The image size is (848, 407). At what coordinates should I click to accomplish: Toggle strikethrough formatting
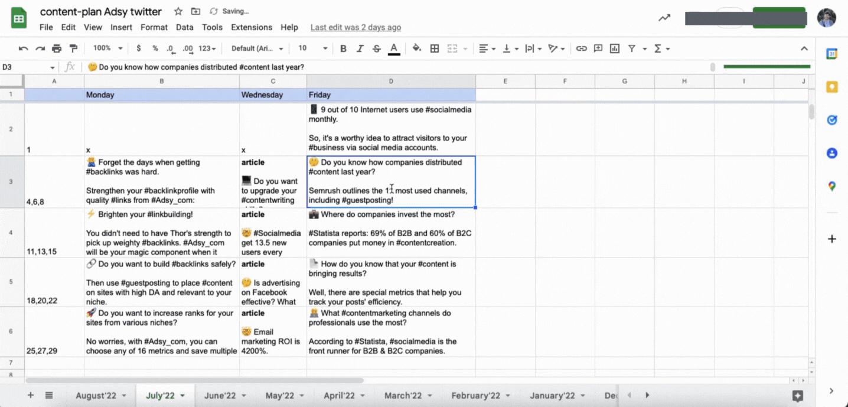(377, 48)
